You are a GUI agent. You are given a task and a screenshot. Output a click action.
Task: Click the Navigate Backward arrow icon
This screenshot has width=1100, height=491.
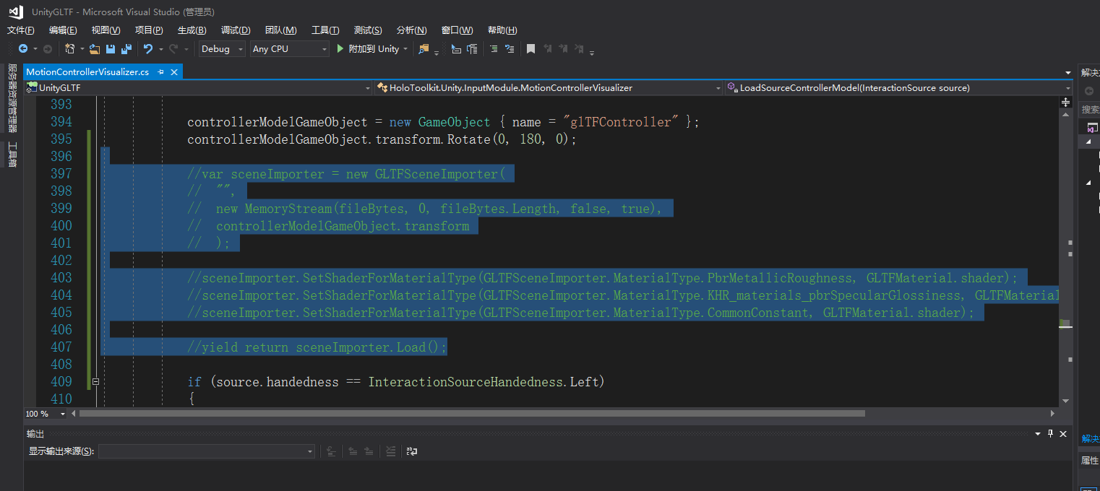pos(23,48)
